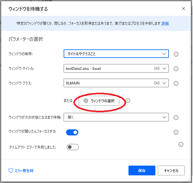Click info icon beside ウィンドウ クラス field
Viewport: 193px width, 183px height.
176,83
